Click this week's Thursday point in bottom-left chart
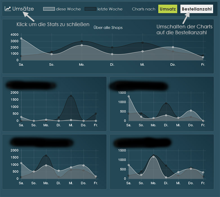The width and height of the screenshot is (220, 197). (83, 165)
